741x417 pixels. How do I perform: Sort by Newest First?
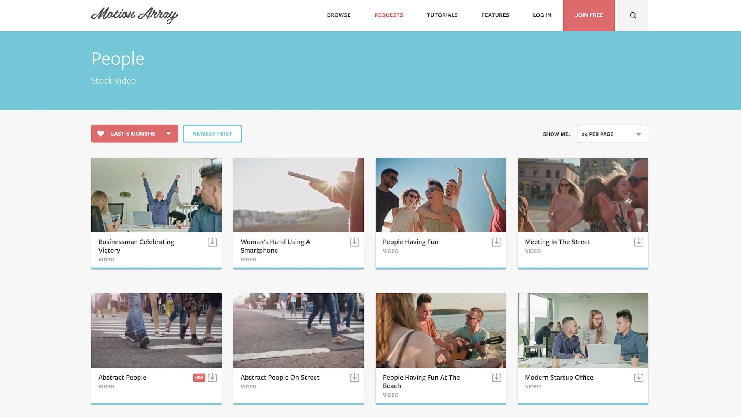coord(212,134)
